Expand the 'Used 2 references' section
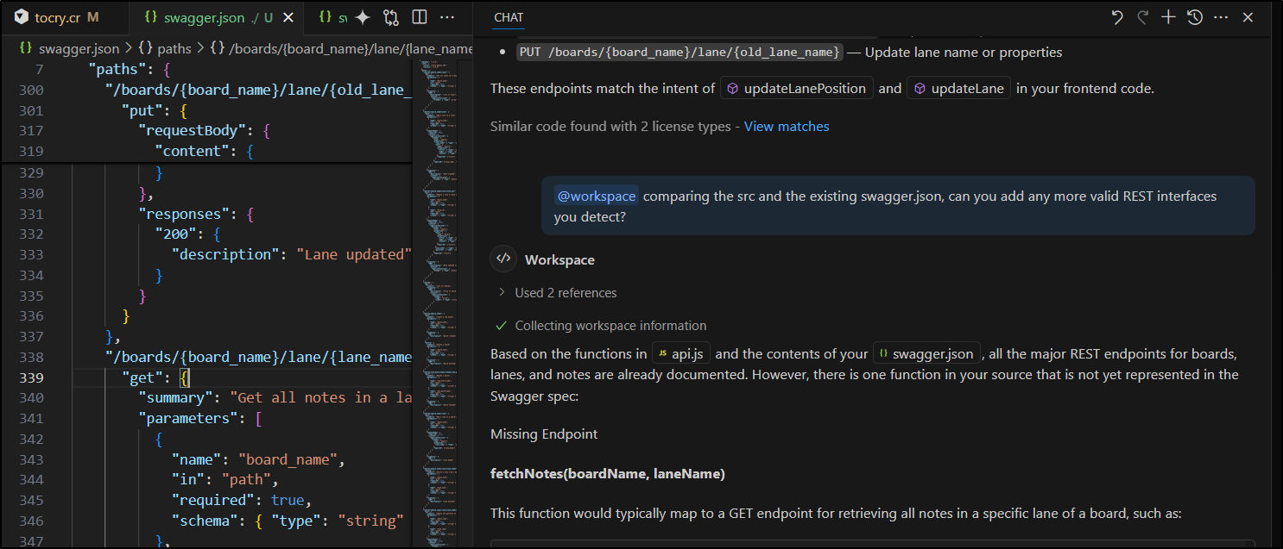This screenshot has width=1283, height=549. [557, 293]
